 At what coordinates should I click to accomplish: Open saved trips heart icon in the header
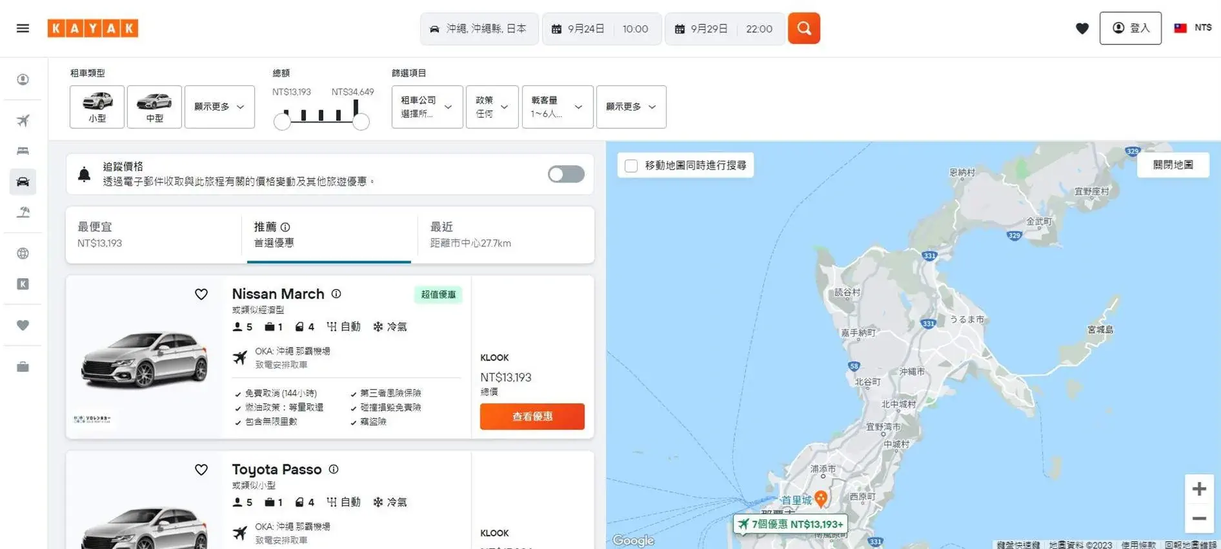(1082, 28)
